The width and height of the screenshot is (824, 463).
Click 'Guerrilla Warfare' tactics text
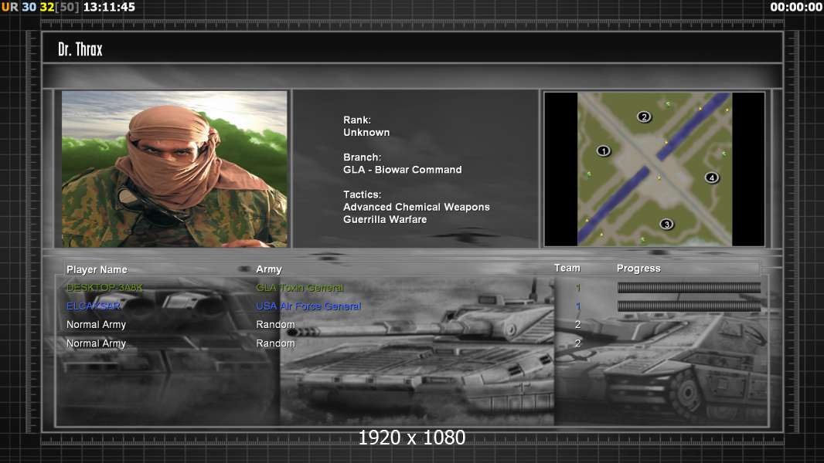click(385, 220)
